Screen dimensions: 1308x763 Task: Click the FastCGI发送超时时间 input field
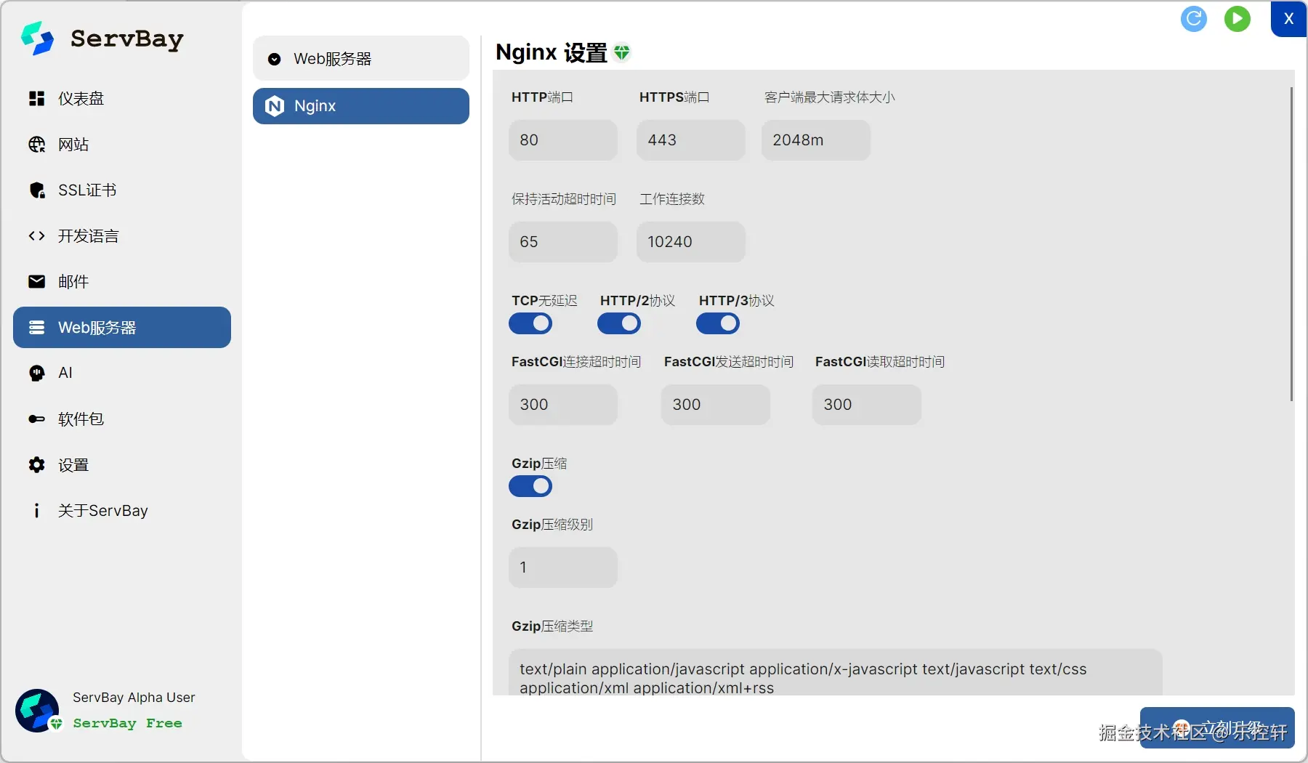point(716,405)
